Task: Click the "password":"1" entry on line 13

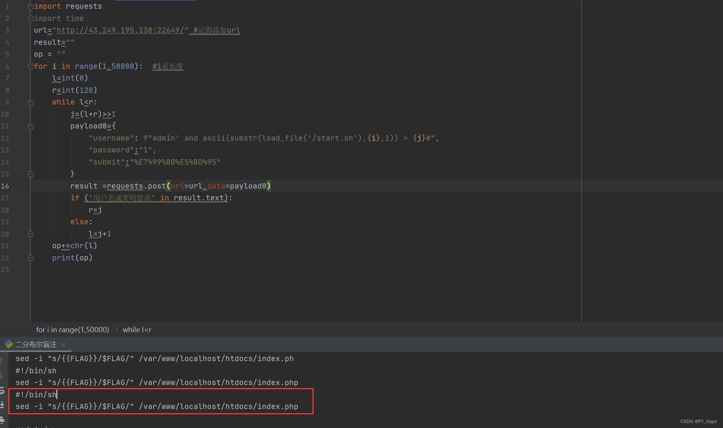Action: (x=122, y=150)
